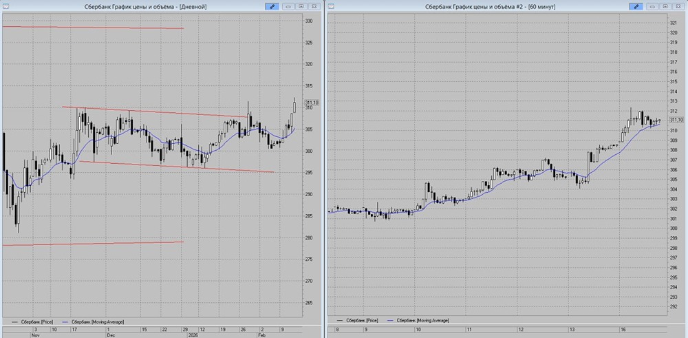
Task: Click the 'Dec' month label on the daily time axis
Action: tap(110, 334)
